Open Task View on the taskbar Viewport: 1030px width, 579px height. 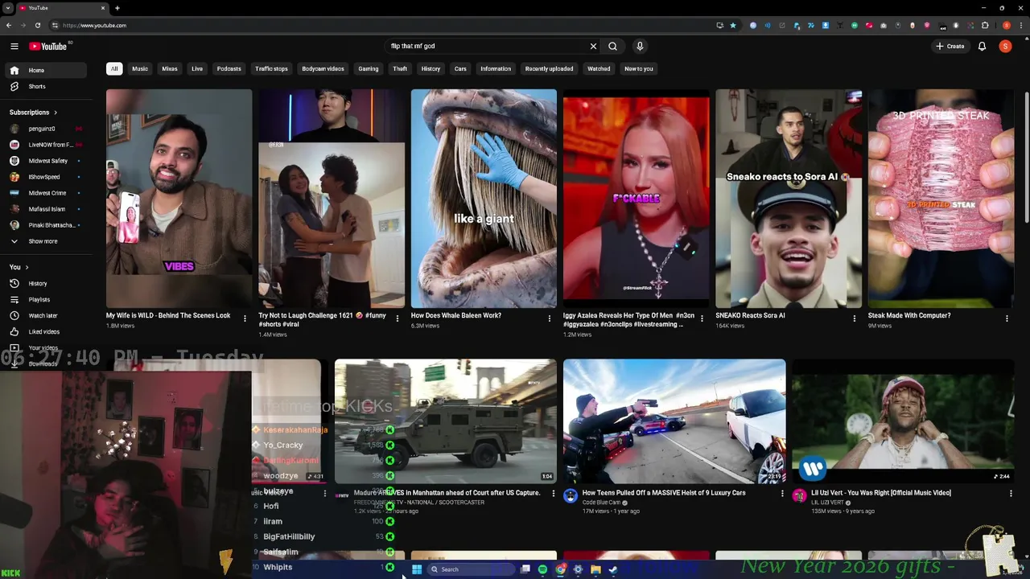click(525, 569)
